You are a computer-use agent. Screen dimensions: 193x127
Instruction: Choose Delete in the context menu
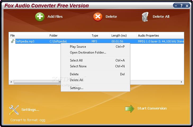tap(95, 74)
